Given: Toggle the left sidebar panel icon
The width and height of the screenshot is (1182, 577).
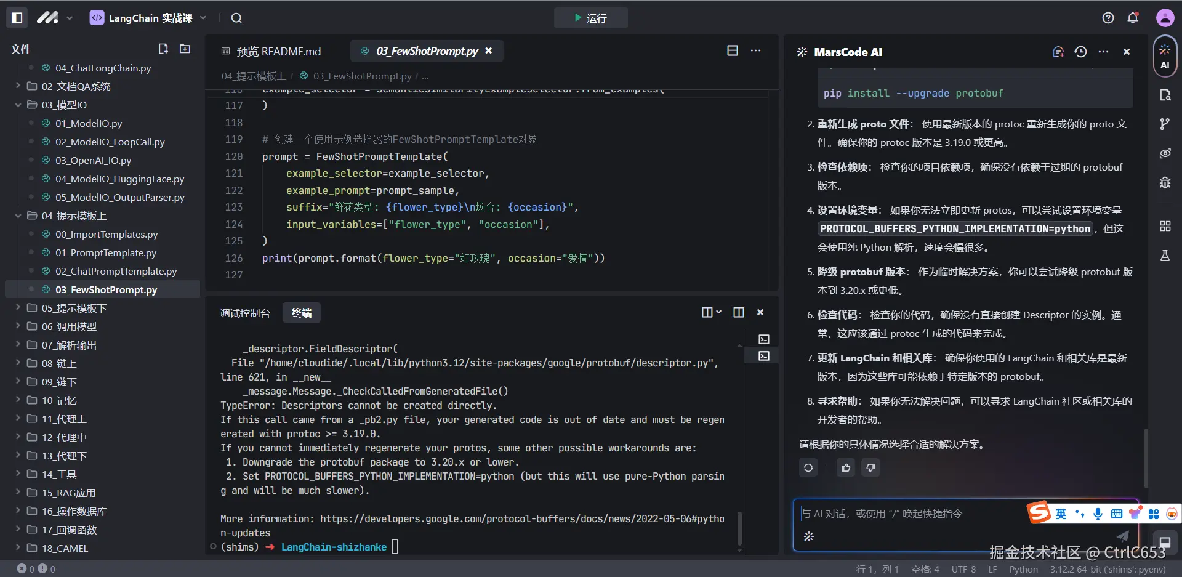Looking at the screenshot, I should click(x=17, y=18).
